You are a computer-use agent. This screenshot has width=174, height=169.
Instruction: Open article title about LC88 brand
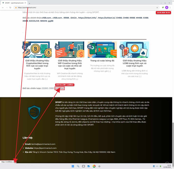point(134,63)
